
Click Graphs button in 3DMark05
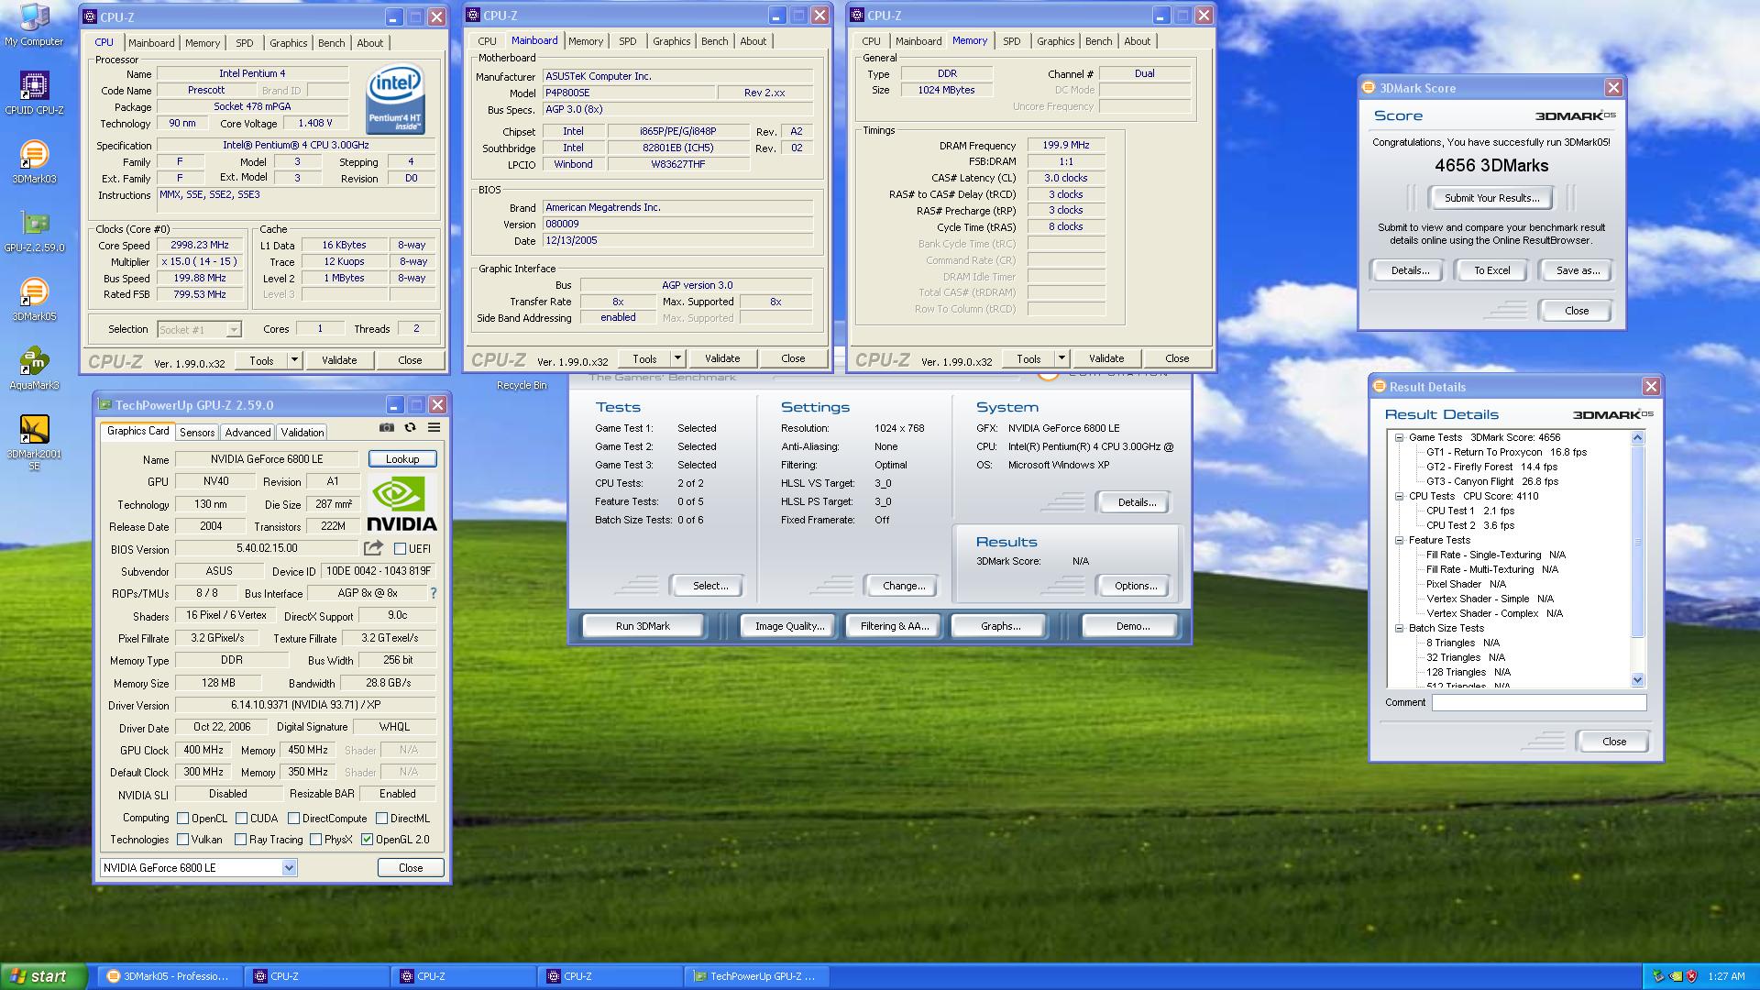tap(1000, 626)
